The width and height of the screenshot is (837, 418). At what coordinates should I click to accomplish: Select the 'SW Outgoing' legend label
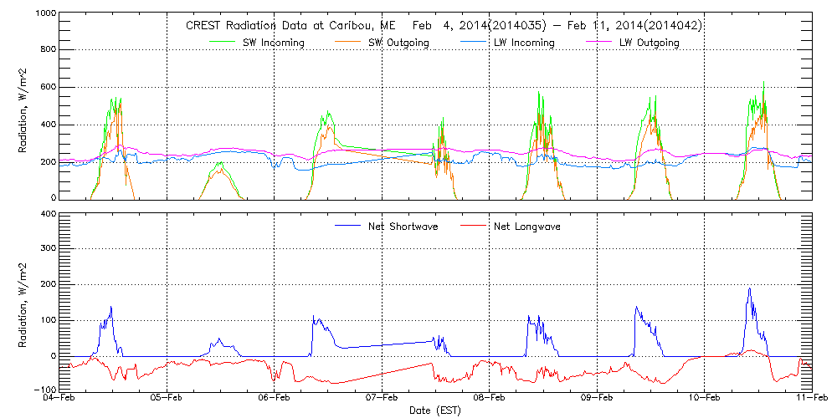(400, 43)
